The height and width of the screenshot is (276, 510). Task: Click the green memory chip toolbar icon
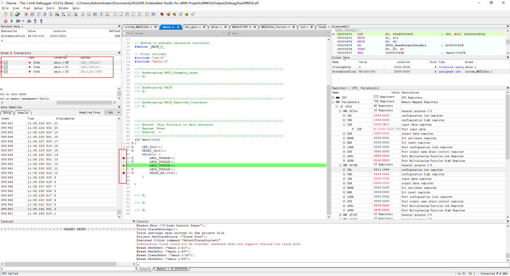[57, 14]
